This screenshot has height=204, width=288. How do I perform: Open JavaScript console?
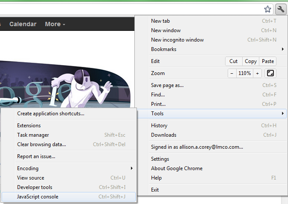coord(69,197)
